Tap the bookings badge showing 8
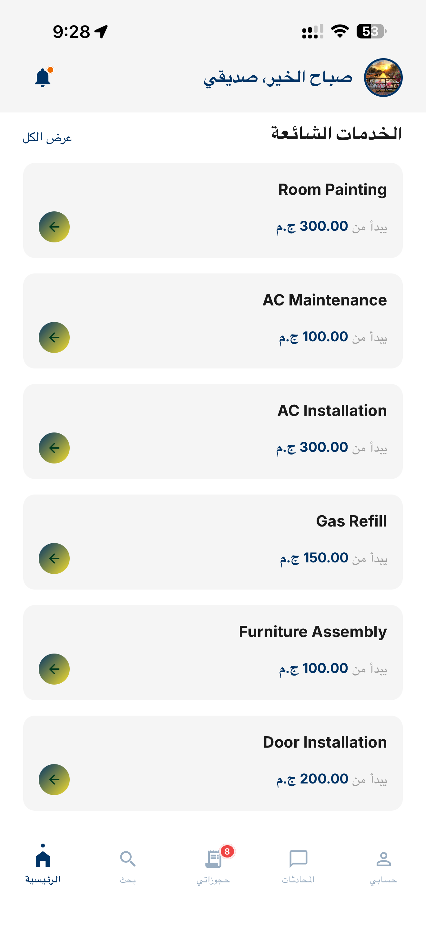The image size is (426, 927). coord(227,851)
